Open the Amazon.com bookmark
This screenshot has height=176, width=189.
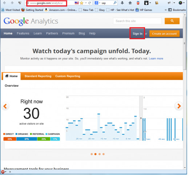click(x=61, y=10)
